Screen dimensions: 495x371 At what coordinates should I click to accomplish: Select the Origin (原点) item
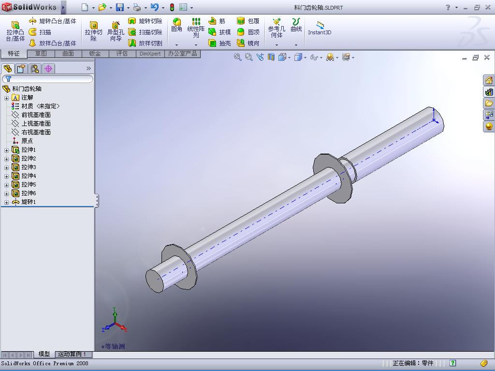[22, 141]
